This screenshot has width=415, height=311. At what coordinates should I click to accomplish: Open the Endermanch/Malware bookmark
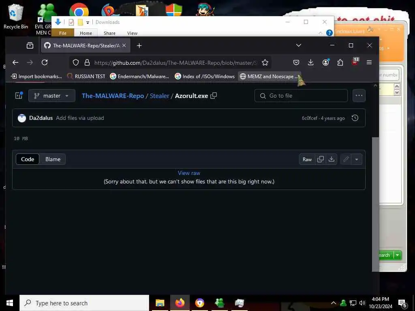(139, 77)
